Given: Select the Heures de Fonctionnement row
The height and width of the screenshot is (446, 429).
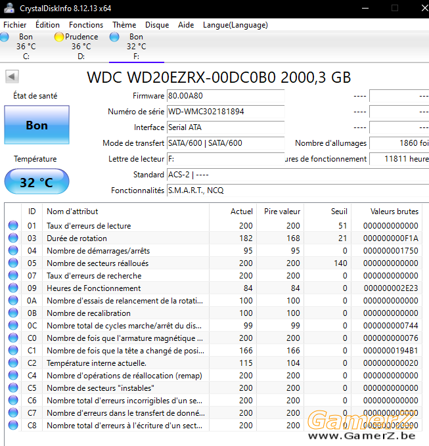Looking at the screenshot, I should tap(214, 288).
